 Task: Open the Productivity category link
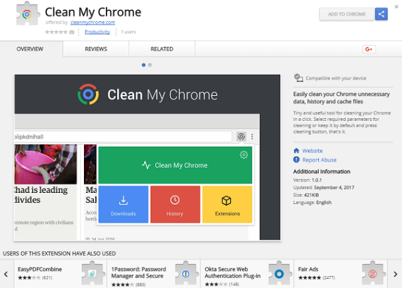(97, 32)
